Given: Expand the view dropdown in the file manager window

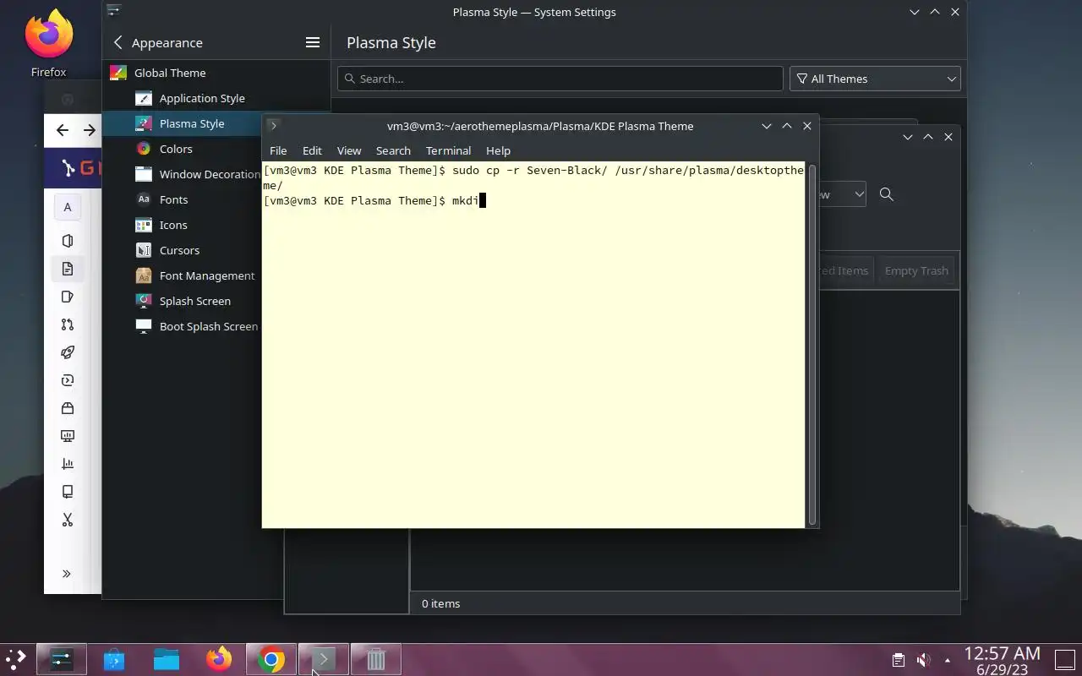Looking at the screenshot, I should (859, 194).
